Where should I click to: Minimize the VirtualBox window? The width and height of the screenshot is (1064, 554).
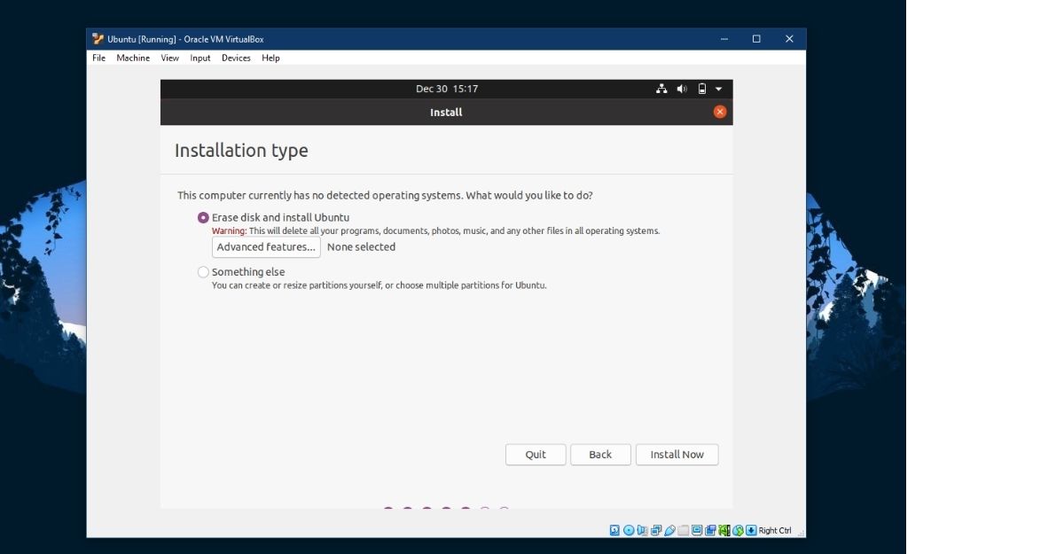724,39
